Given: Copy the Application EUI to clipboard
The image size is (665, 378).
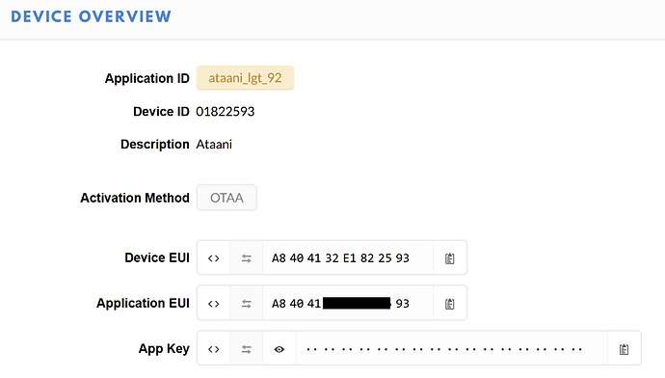Looking at the screenshot, I should click(x=449, y=304).
